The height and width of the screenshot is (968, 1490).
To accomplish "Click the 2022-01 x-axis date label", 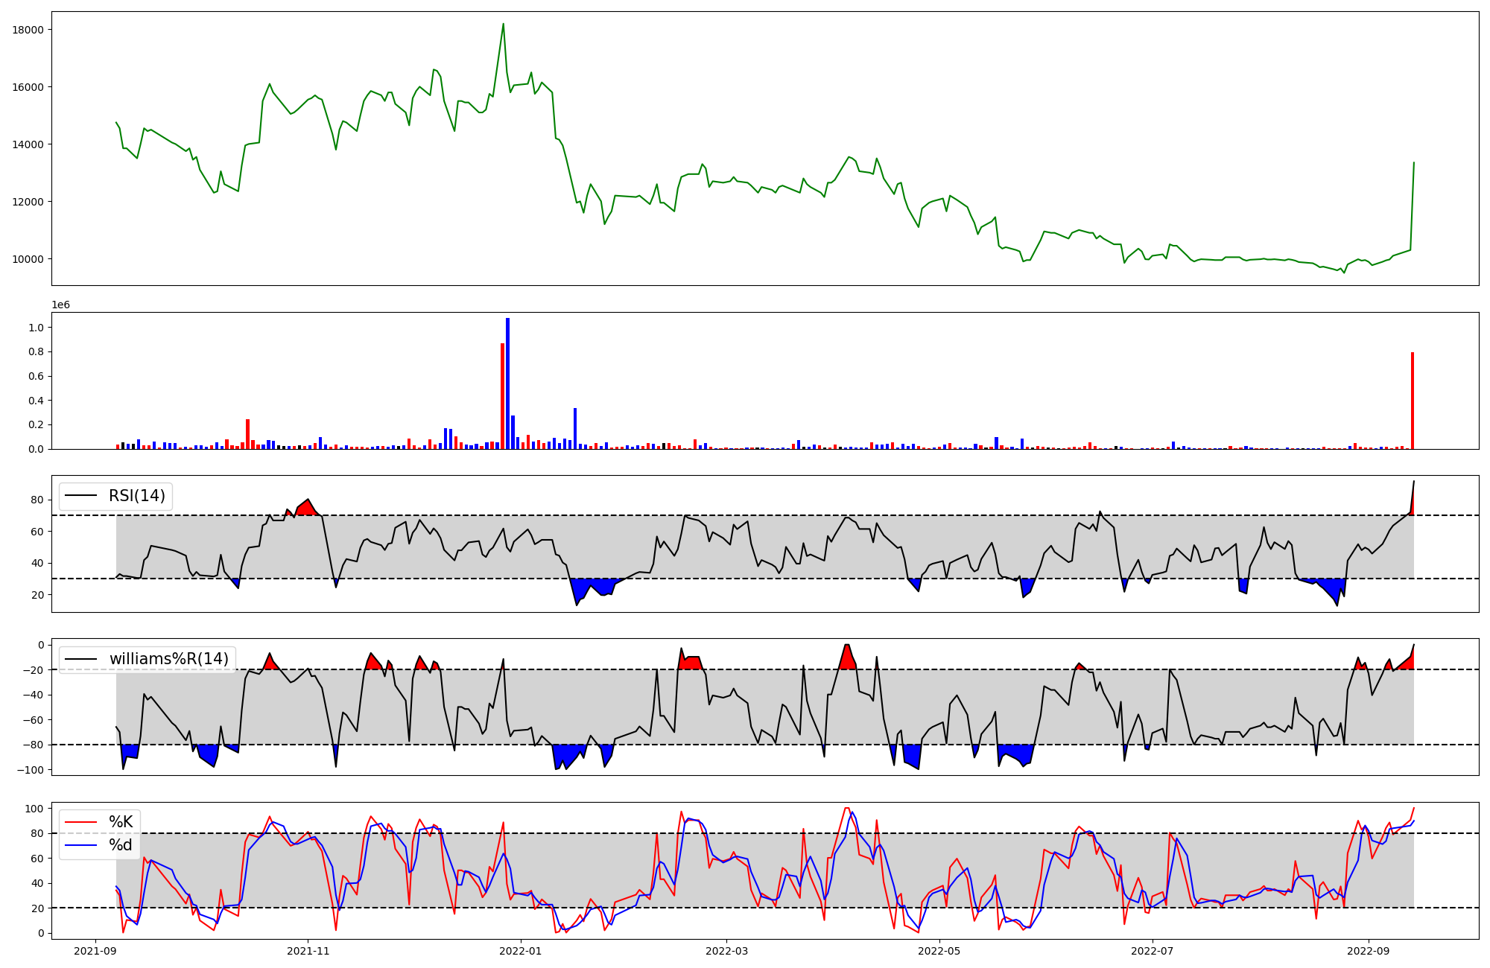I will [520, 951].
